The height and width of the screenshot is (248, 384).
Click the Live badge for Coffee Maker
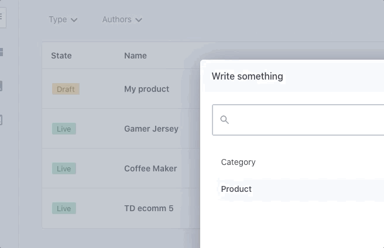64,168
